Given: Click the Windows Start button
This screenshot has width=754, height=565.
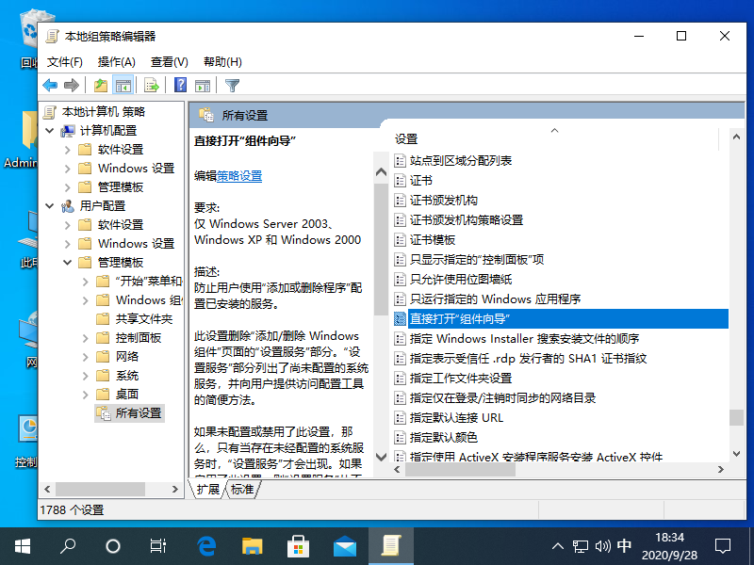Looking at the screenshot, I should 21,544.
